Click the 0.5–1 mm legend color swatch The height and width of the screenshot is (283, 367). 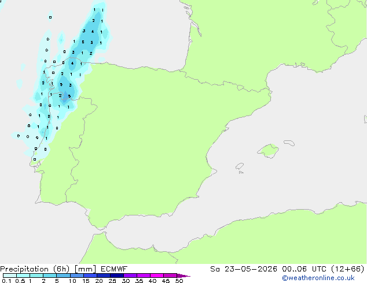click(x=23, y=275)
